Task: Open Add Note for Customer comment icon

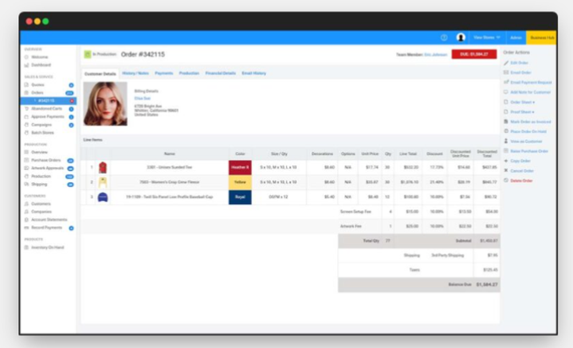Action: [x=506, y=92]
